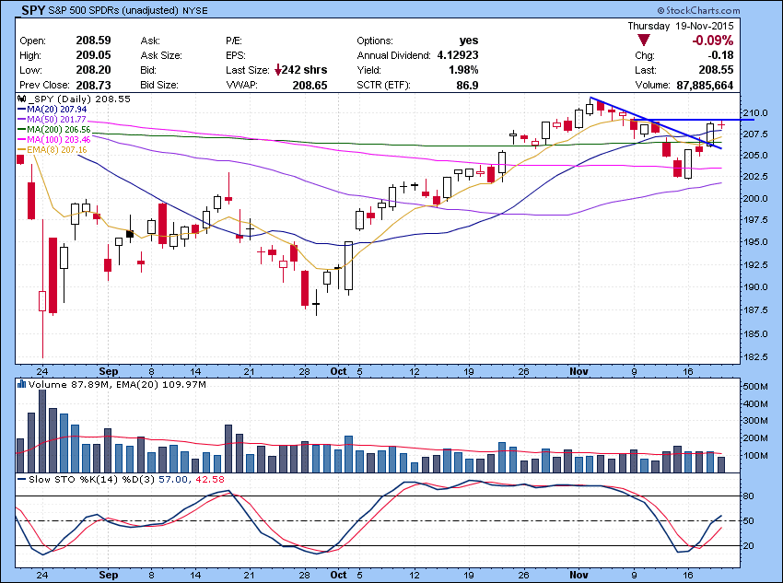This screenshot has width=783, height=583.
Task: Click the Bid Size: label
Action: 159,85
